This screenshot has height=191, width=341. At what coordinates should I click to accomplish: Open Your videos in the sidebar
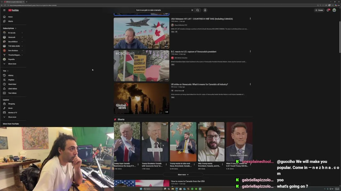coord(13,93)
